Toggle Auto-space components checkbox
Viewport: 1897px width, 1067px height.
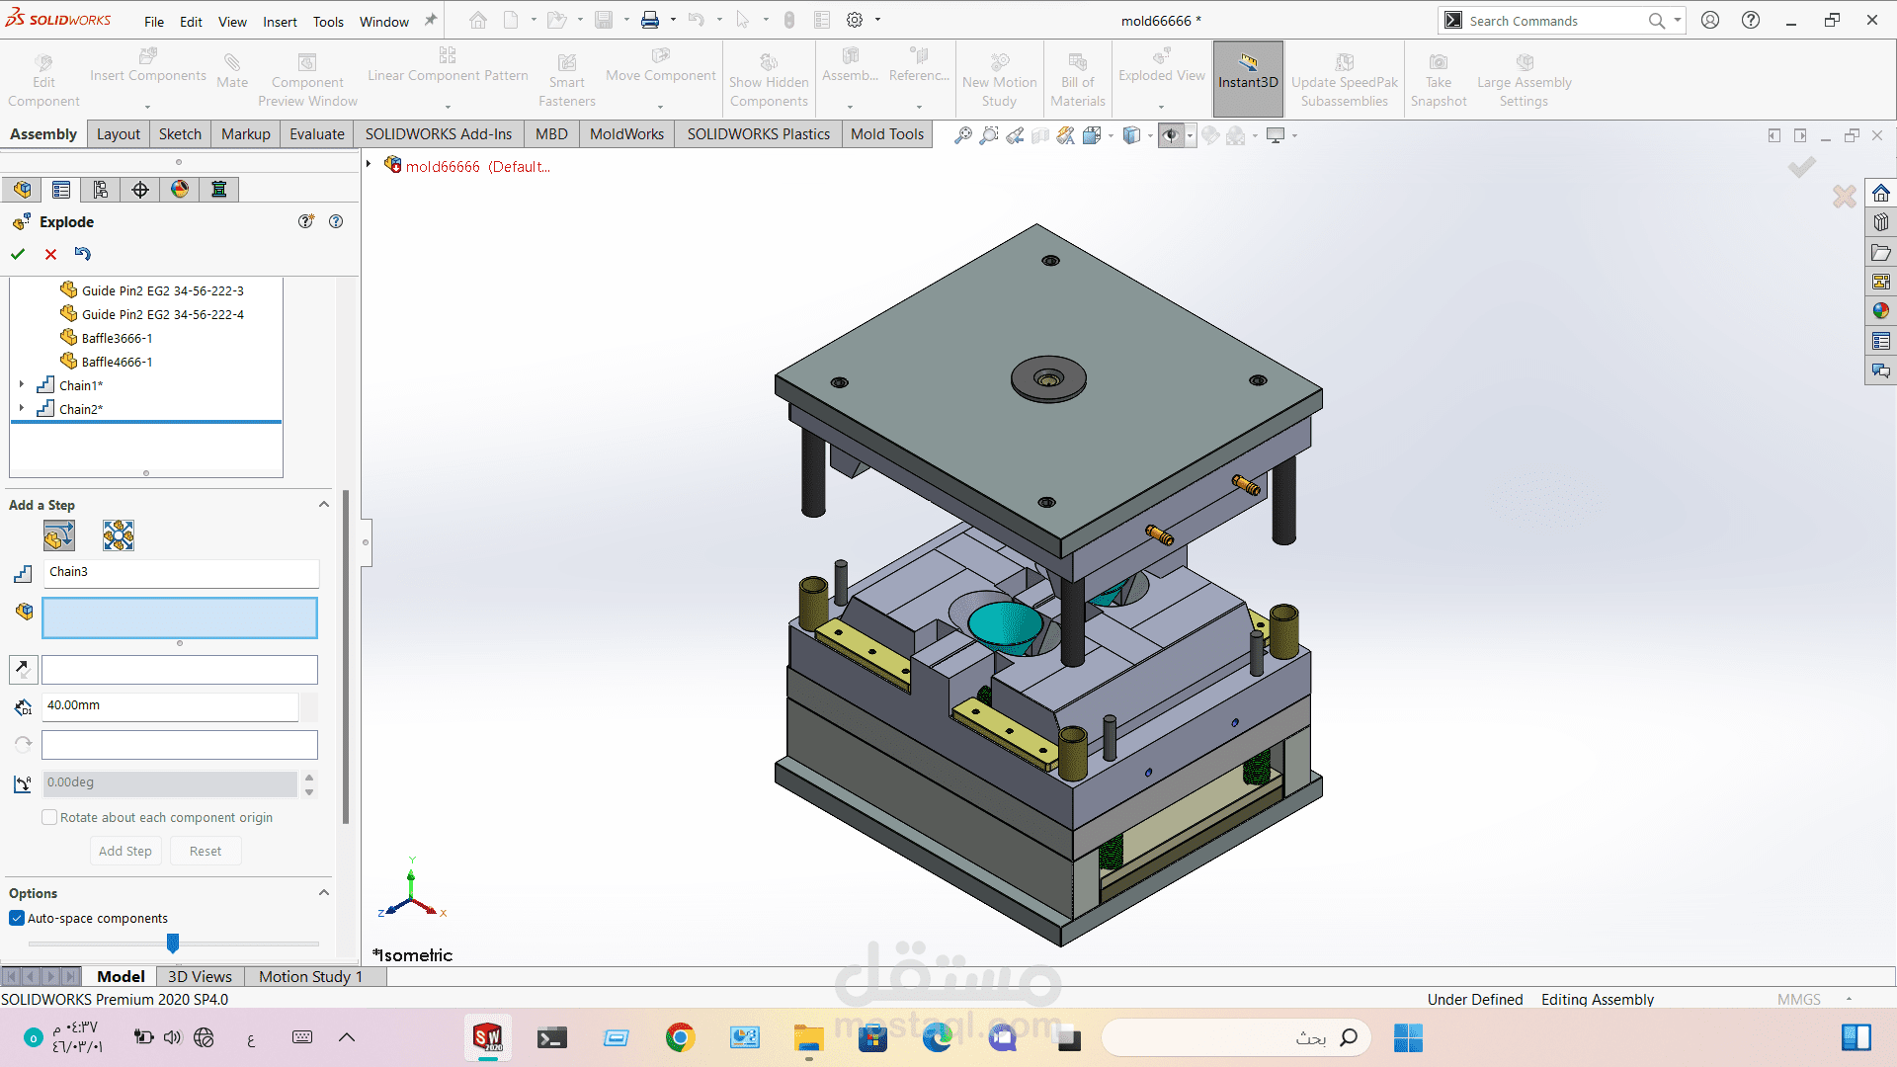[x=17, y=918]
